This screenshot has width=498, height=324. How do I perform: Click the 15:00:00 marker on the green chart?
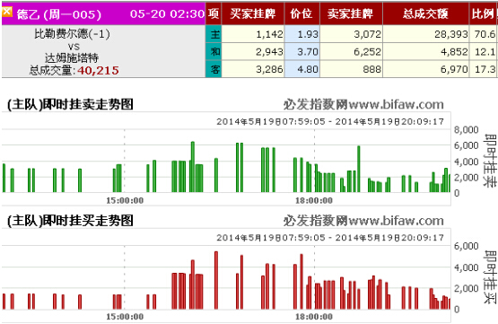tap(125, 201)
